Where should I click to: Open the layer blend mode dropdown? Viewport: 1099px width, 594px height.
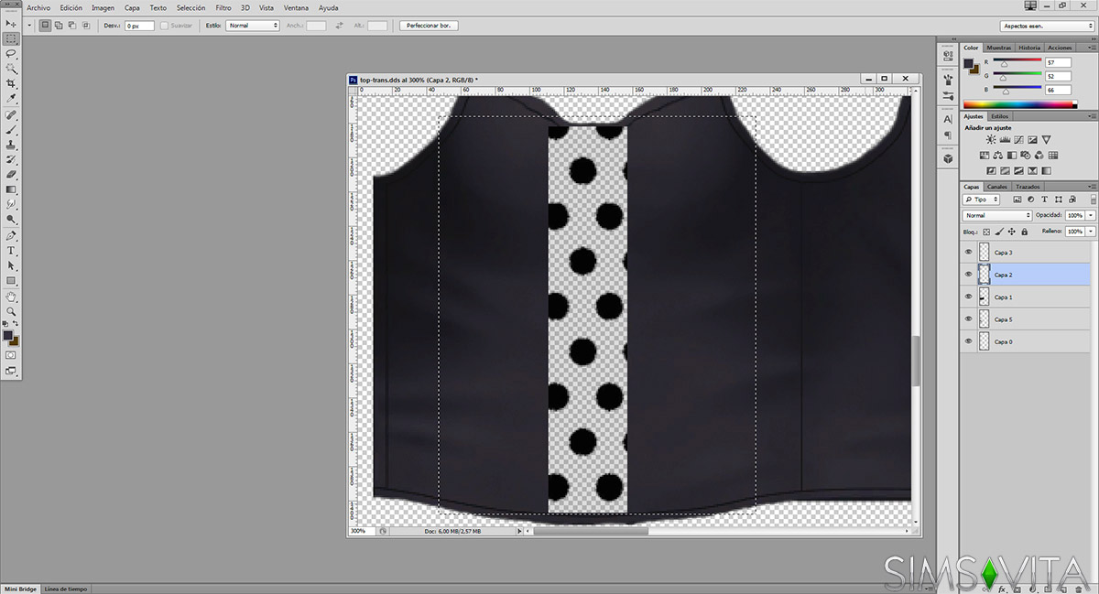(996, 215)
